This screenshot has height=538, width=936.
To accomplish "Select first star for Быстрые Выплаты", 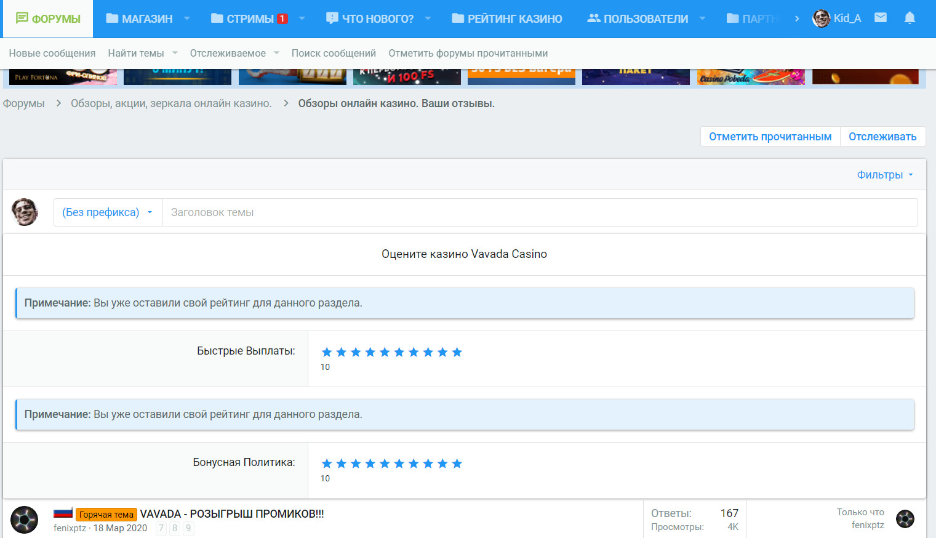I will point(327,352).
